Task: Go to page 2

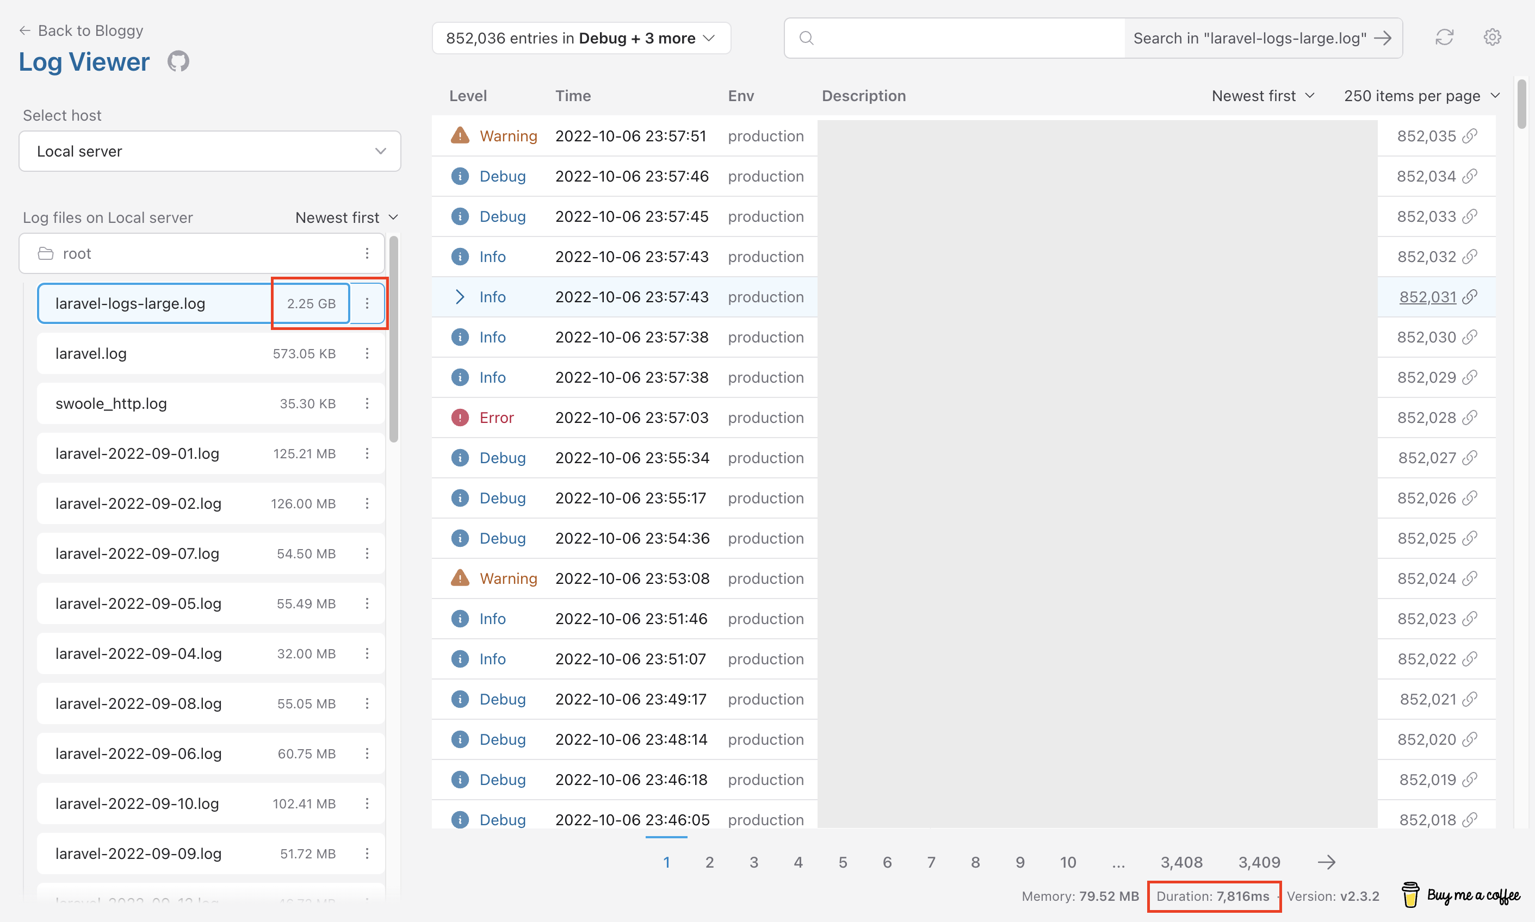Action: click(x=710, y=862)
